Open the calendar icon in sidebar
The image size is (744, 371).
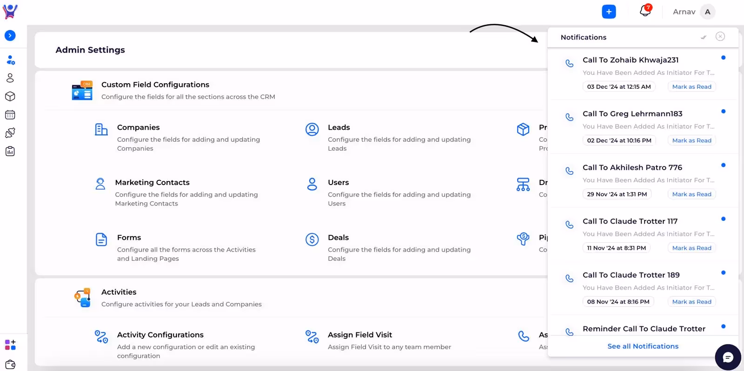coord(10,115)
